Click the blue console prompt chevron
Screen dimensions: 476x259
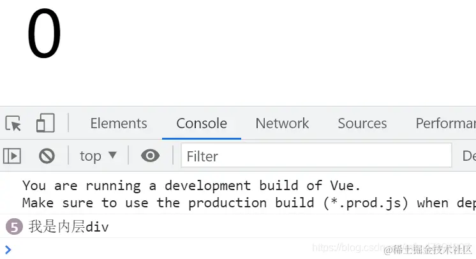[8, 249]
